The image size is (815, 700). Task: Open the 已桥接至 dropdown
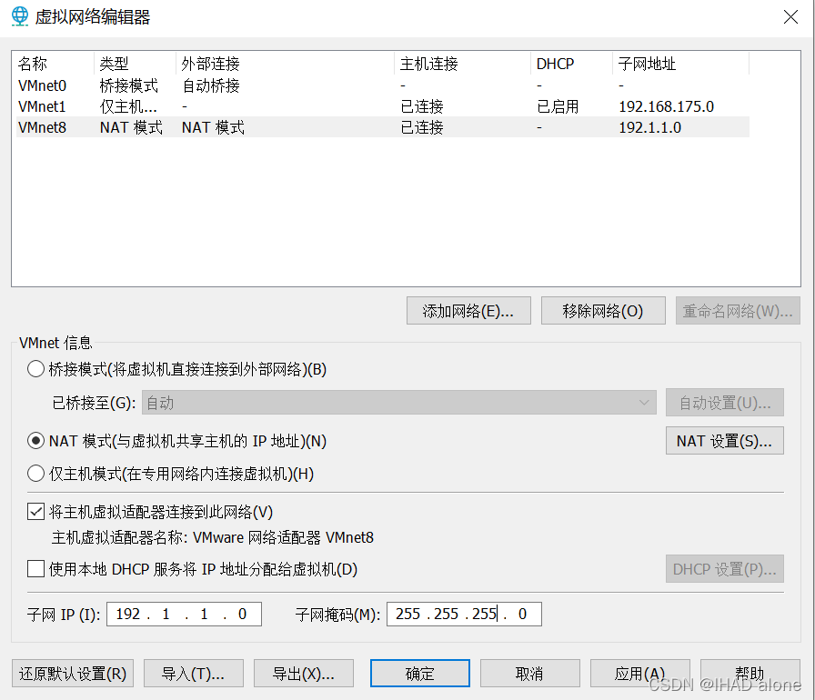[398, 403]
